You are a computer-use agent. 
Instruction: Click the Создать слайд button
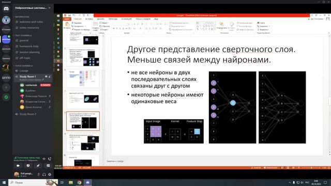coord(95,26)
